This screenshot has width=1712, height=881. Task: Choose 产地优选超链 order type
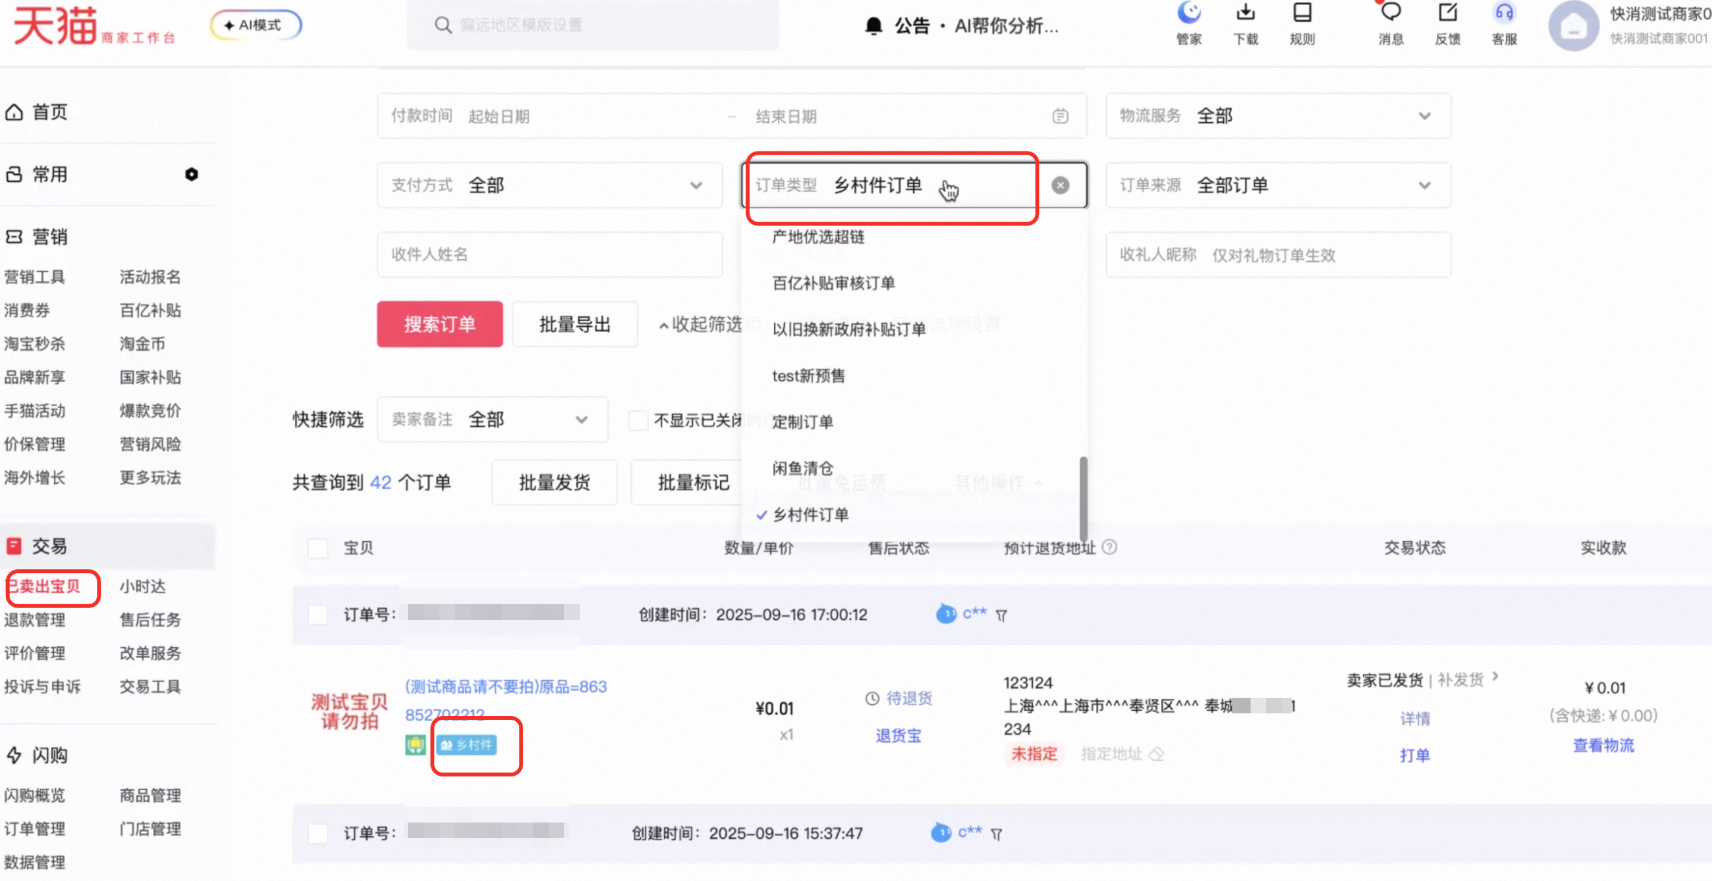(x=818, y=237)
